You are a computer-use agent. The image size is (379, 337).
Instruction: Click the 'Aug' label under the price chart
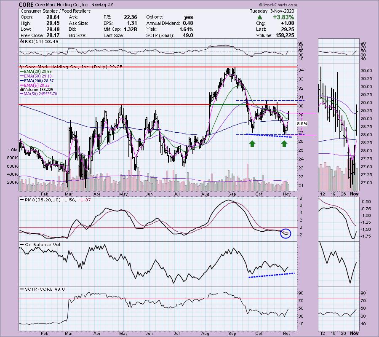[x=205, y=194]
